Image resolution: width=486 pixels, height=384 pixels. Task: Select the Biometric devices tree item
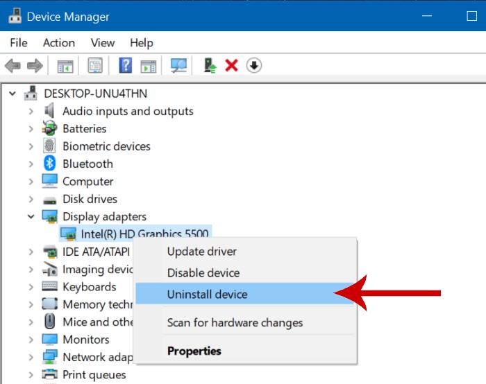click(106, 146)
